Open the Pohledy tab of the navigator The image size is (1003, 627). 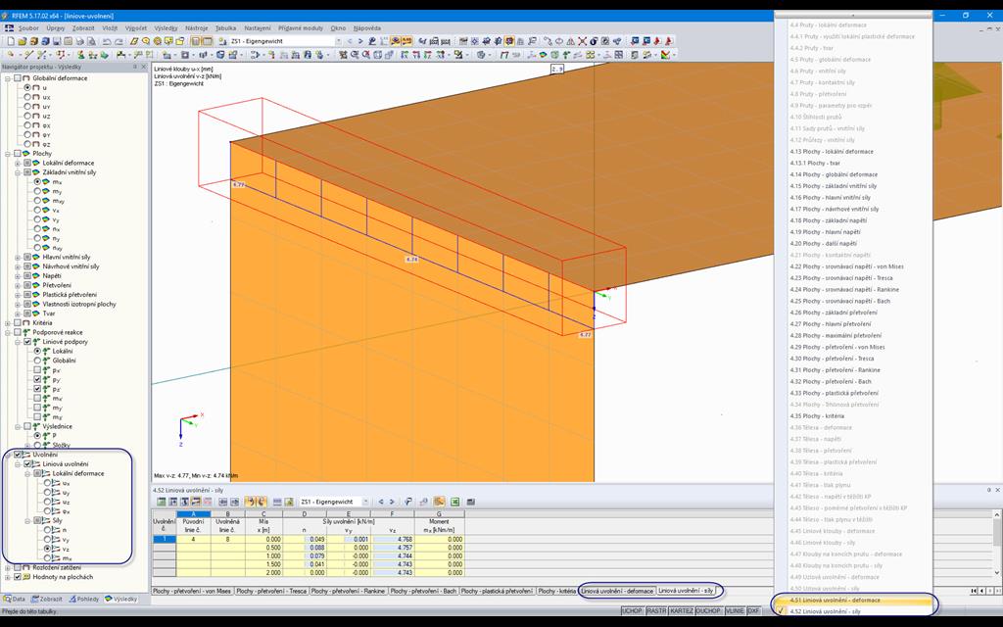tap(84, 599)
